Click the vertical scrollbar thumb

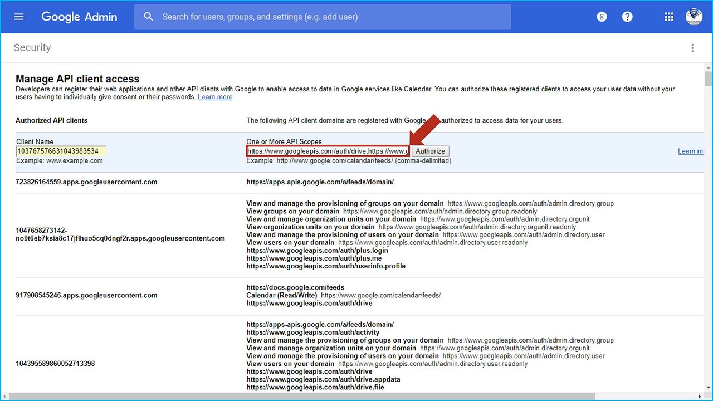coord(708,79)
